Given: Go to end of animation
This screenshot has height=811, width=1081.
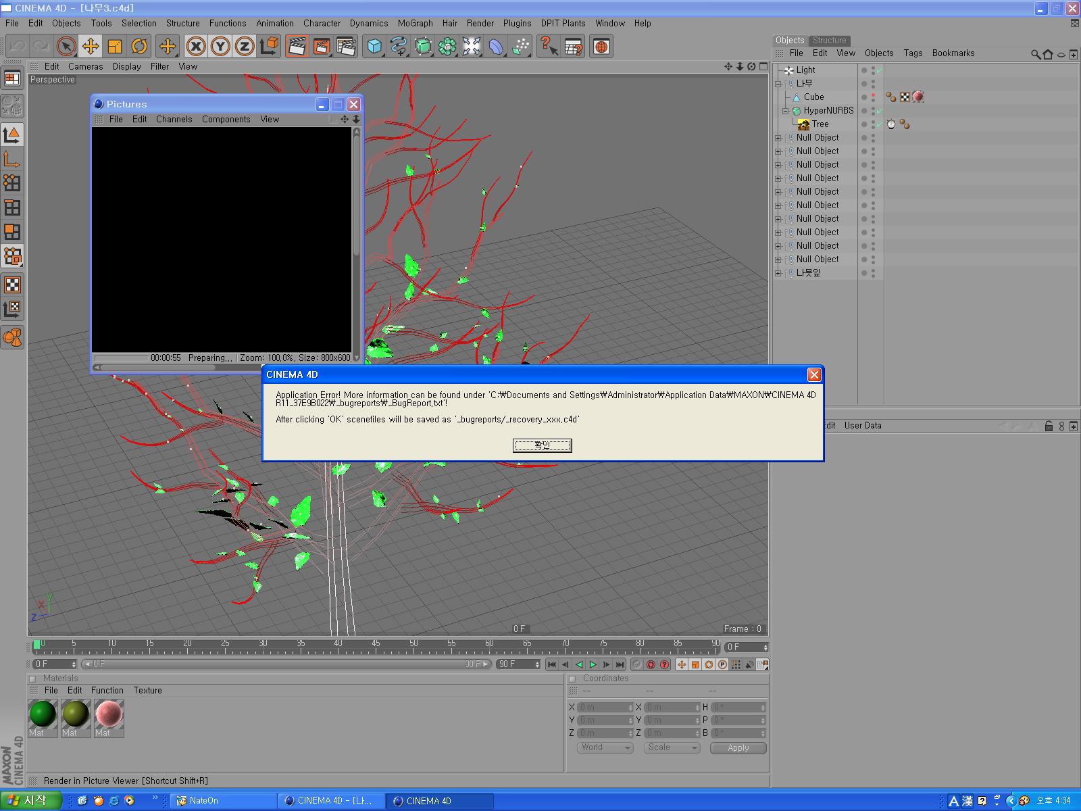Looking at the screenshot, I should (620, 664).
